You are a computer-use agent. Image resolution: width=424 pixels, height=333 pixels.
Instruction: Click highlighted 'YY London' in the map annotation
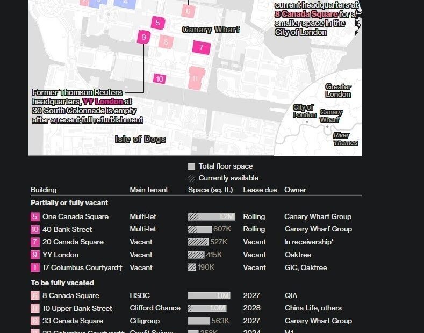click(103, 102)
